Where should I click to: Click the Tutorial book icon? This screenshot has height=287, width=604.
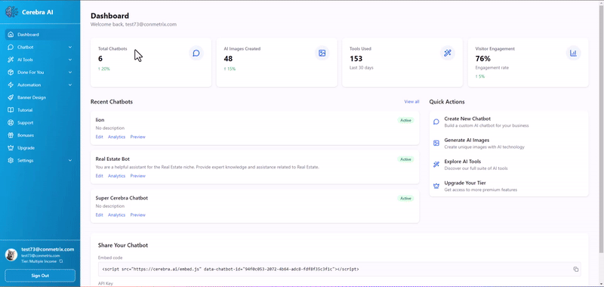[x=11, y=110]
